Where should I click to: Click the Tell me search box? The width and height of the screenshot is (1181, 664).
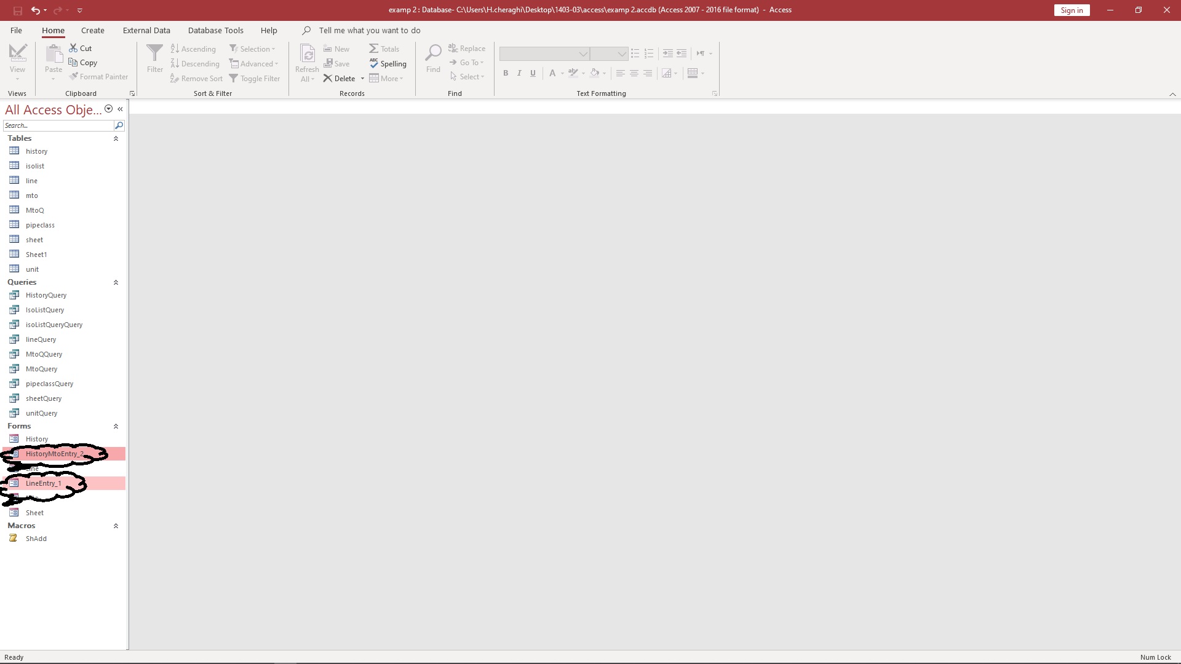tap(369, 30)
